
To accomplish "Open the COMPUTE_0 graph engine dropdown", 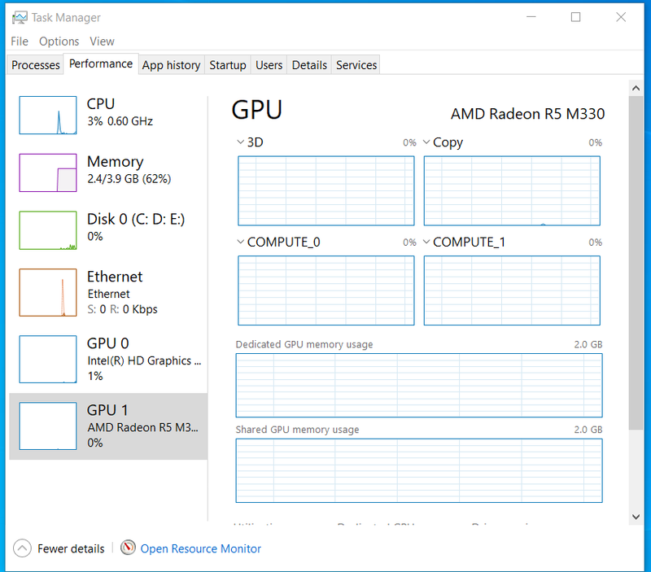I will click(x=240, y=242).
